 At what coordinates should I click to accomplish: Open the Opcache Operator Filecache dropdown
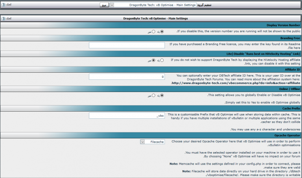click(152, 142)
